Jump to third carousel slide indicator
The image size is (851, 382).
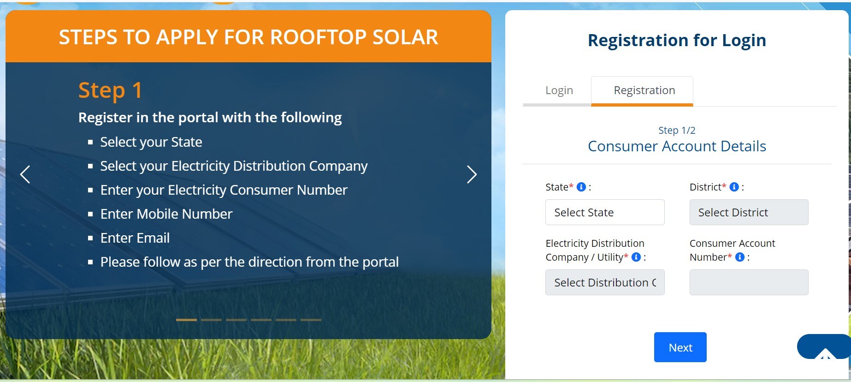(236, 320)
